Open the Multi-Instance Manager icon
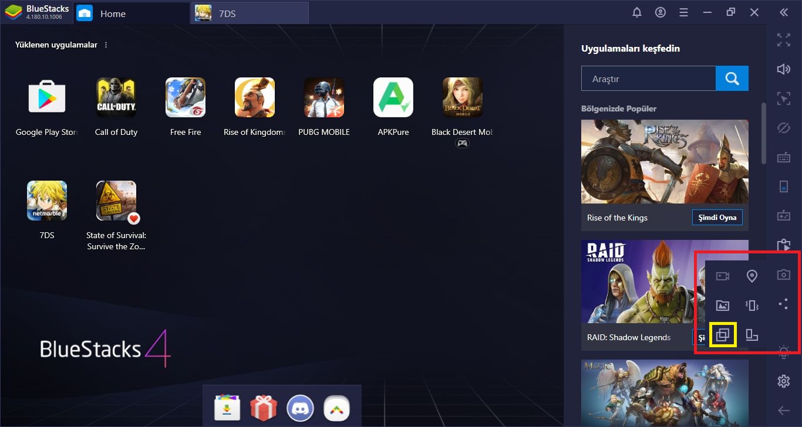The height and width of the screenshot is (427, 802). [x=723, y=334]
